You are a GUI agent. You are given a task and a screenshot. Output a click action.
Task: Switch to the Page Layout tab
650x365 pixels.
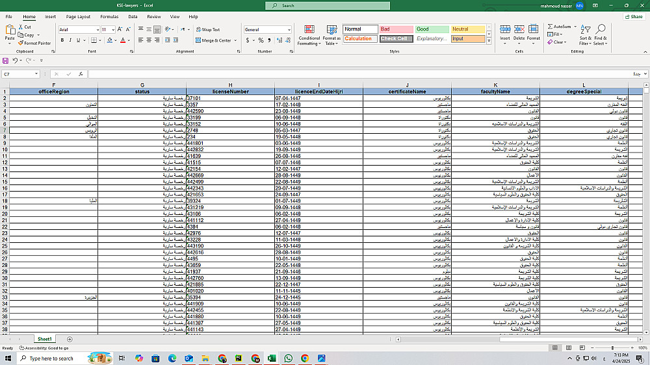[78, 17]
